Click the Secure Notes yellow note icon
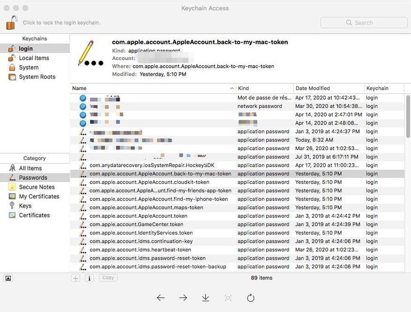 click(12, 187)
